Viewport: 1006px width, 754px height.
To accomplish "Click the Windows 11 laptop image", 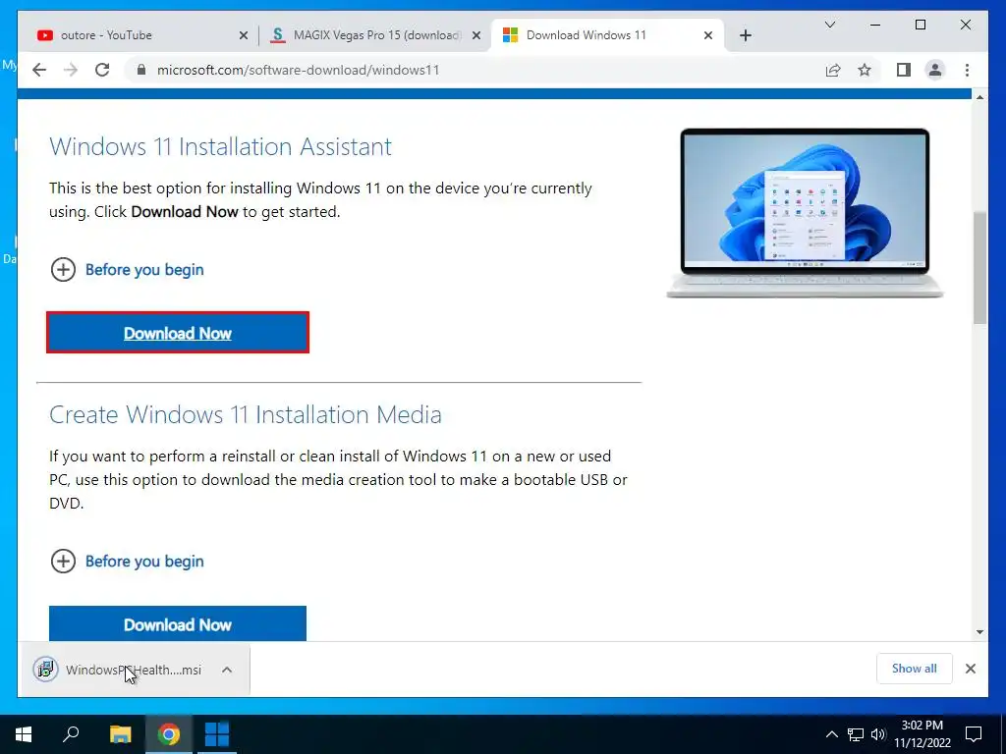I will (x=806, y=212).
